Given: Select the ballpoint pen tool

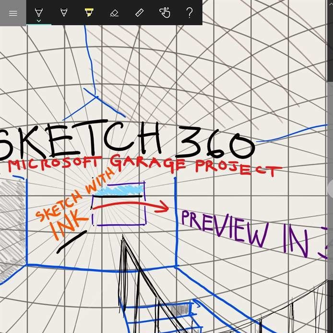Looking at the screenshot, I should (39, 12).
